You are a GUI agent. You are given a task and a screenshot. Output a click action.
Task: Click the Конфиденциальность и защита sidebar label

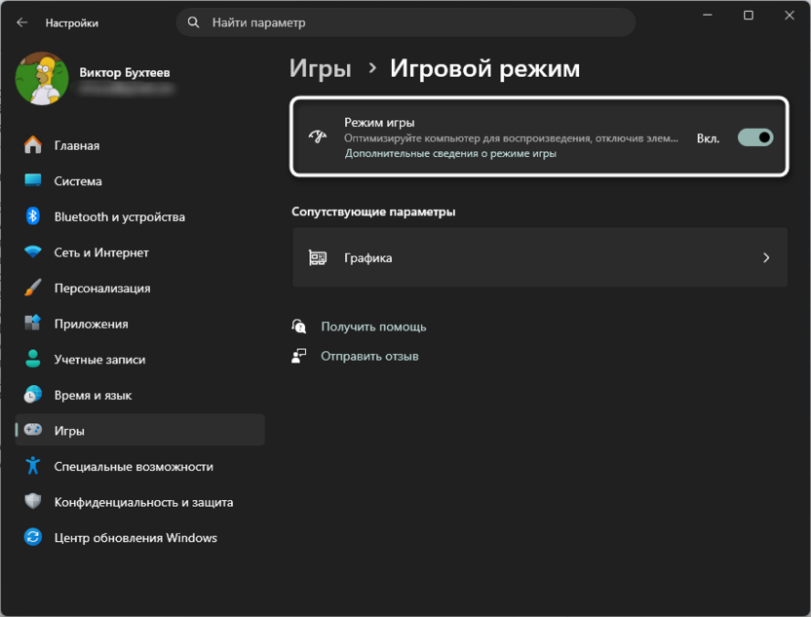click(x=144, y=503)
